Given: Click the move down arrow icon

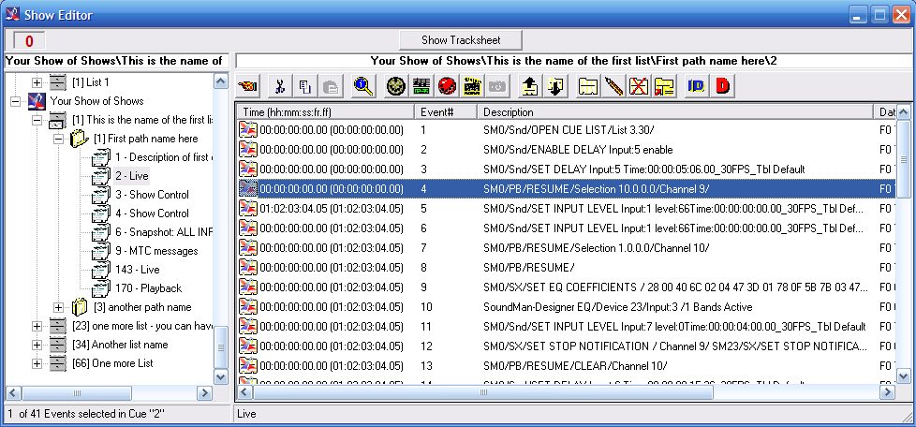Looking at the screenshot, I should coord(555,86).
